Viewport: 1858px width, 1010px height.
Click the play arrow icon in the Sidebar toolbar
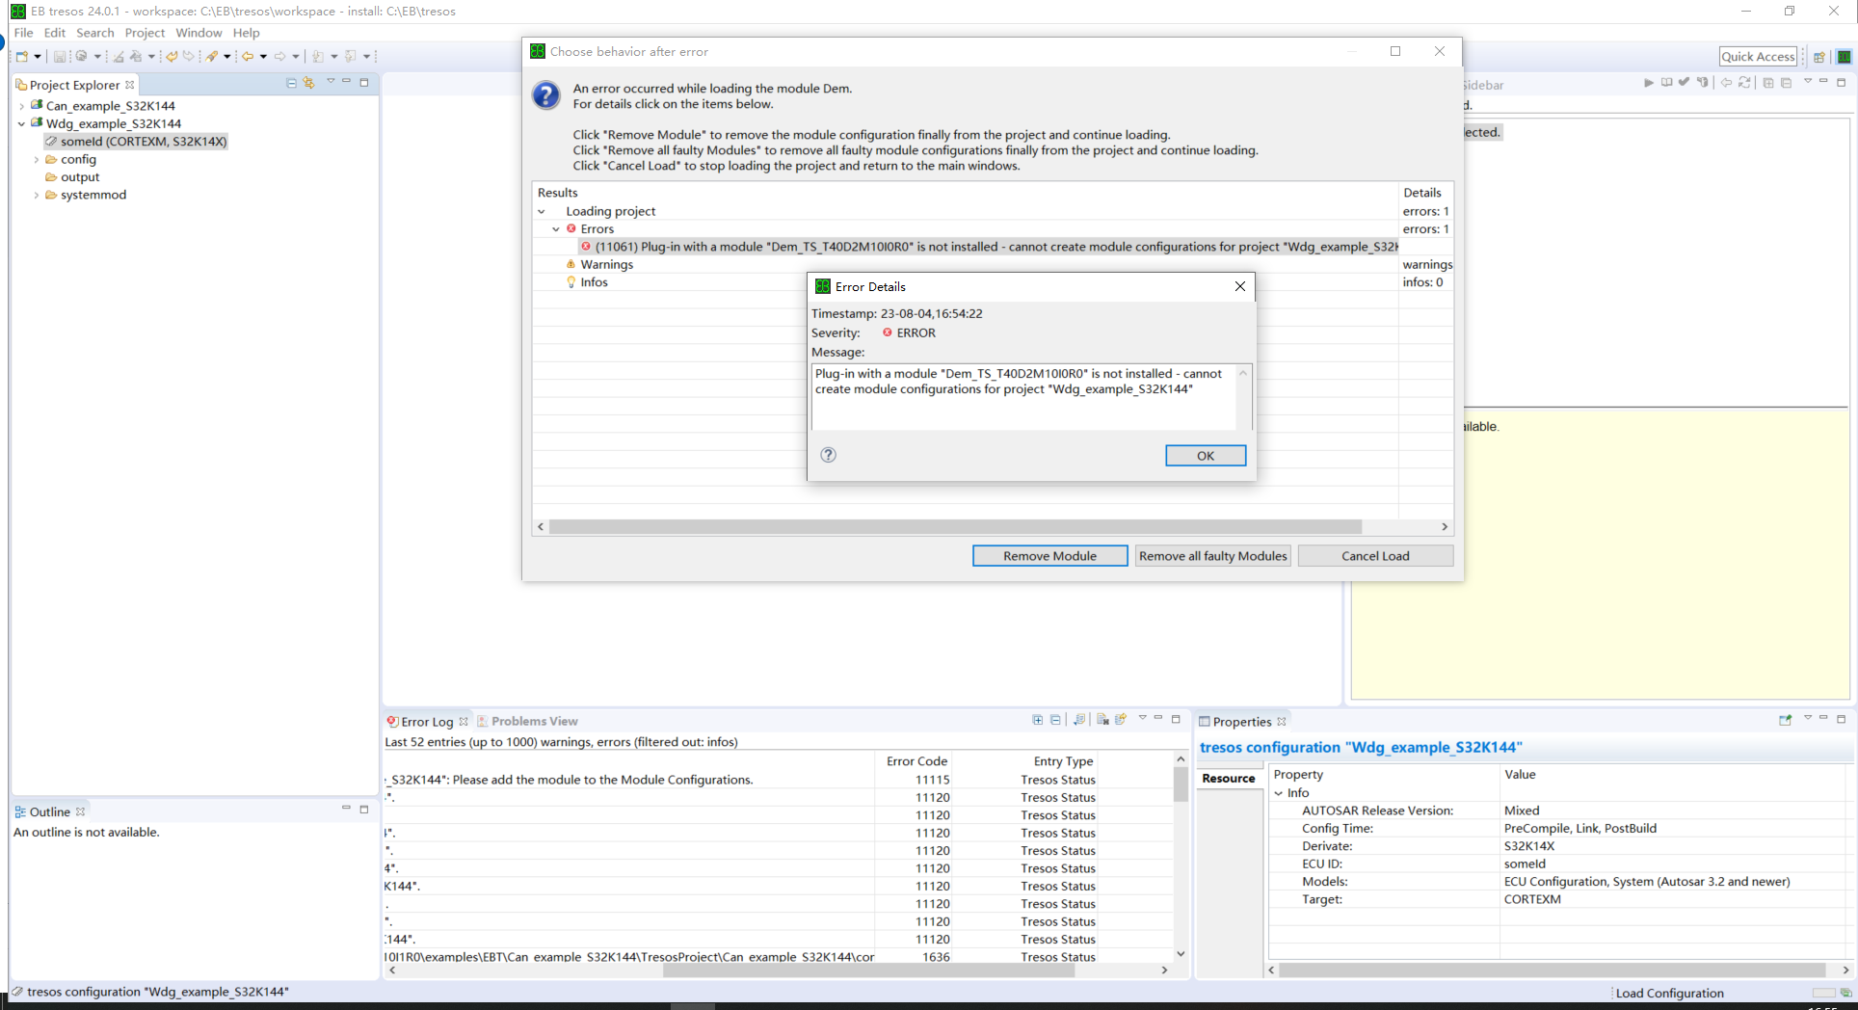tap(1649, 83)
